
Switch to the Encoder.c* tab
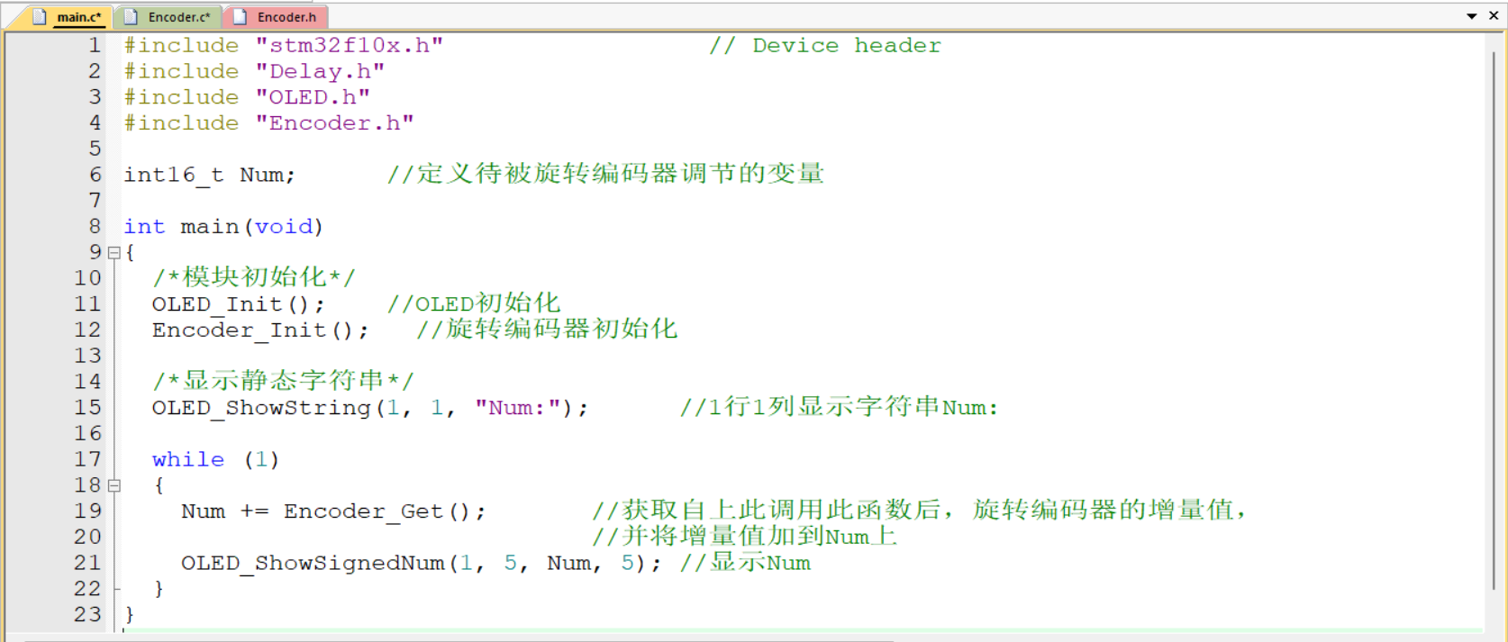click(x=168, y=17)
